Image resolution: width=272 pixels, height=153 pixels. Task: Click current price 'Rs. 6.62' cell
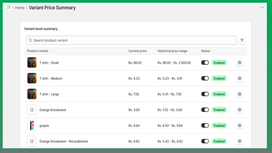[134, 141]
